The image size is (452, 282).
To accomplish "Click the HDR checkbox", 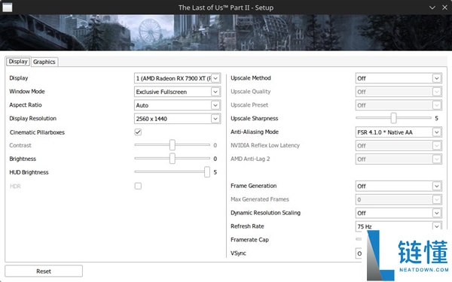I will point(138,186).
